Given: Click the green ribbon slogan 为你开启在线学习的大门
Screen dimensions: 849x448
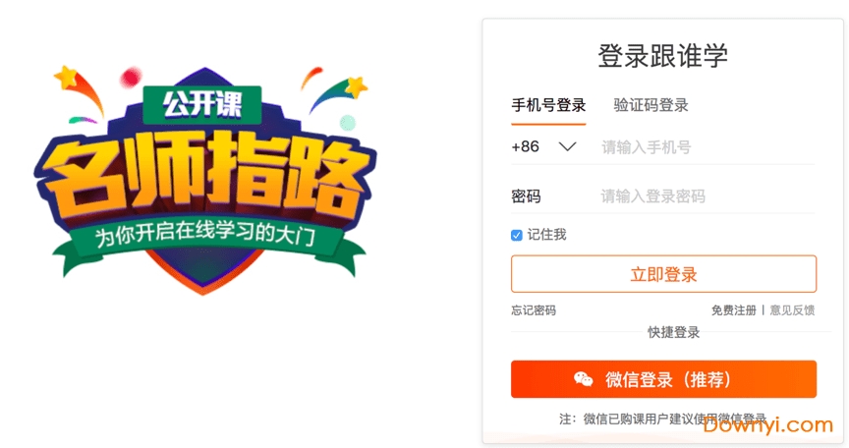Looking at the screenshot, I should click(x=204, y=234).
